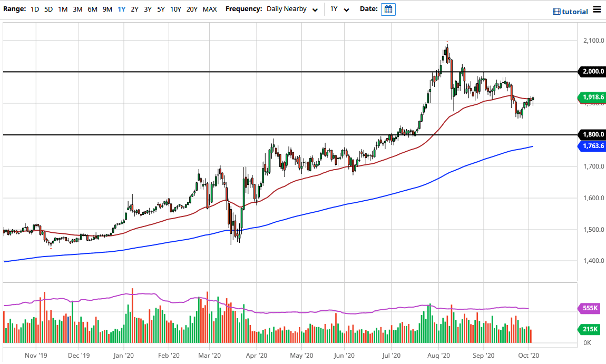Select the 9M range
The width and height of the screenshot is (606, 364).
tap(107, 9)
